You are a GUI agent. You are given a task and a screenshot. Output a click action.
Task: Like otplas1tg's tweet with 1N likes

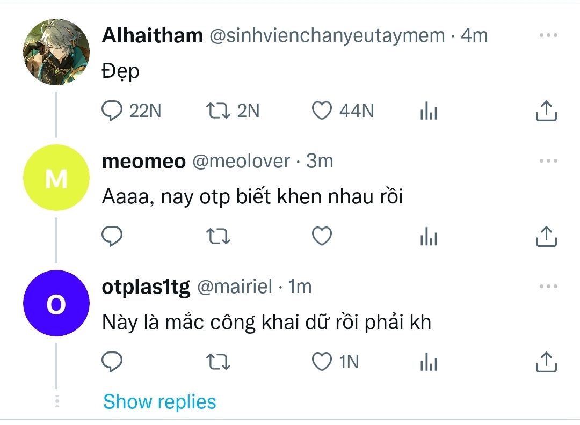tap(322, 362)
